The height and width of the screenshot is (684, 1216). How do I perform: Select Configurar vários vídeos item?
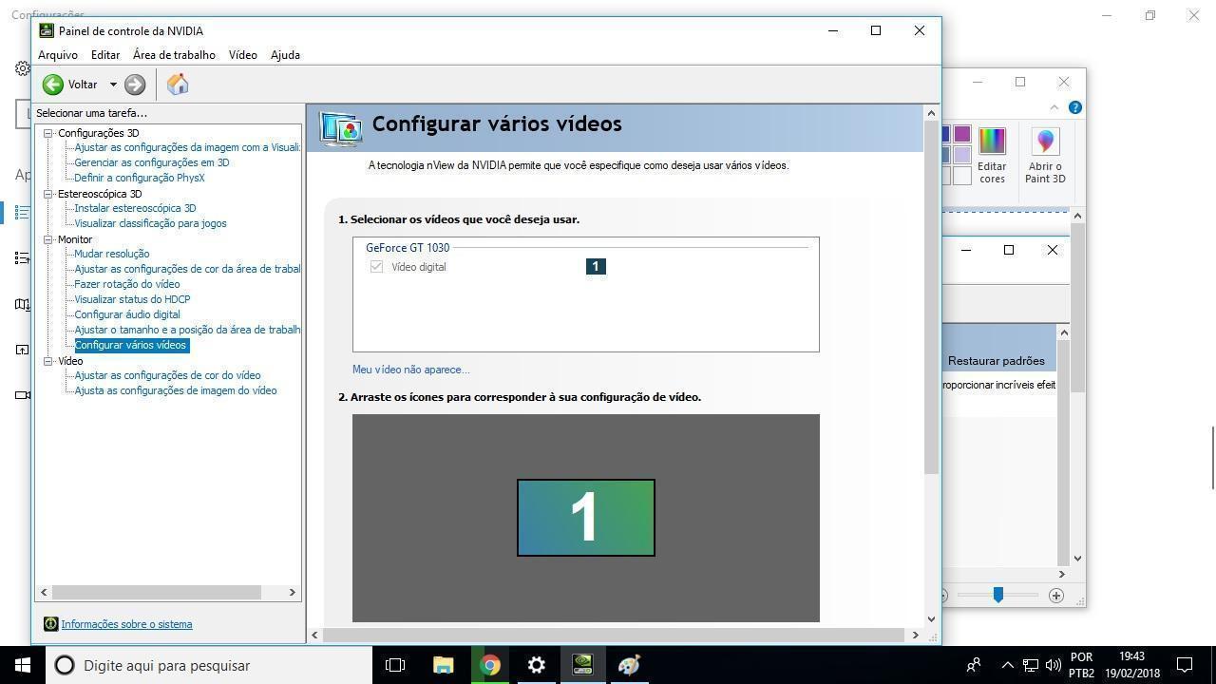(x=131, y=345)
